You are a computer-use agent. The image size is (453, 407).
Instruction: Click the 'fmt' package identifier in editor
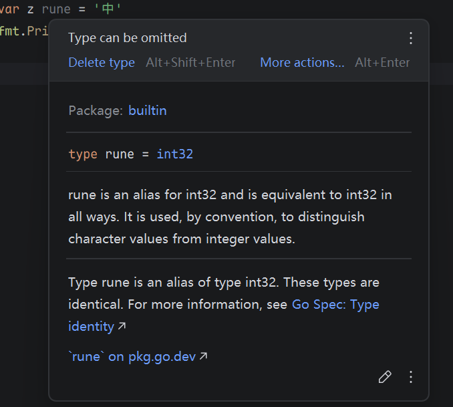point(9,31)
